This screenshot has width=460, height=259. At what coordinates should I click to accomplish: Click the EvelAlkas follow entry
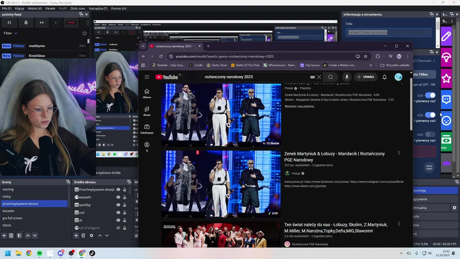click(44, 56)
